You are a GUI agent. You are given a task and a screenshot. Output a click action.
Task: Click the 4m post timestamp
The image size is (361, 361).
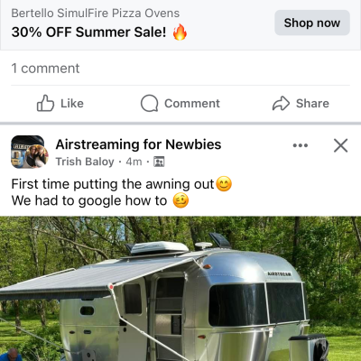pyautogui.click(x=134, y=162)
